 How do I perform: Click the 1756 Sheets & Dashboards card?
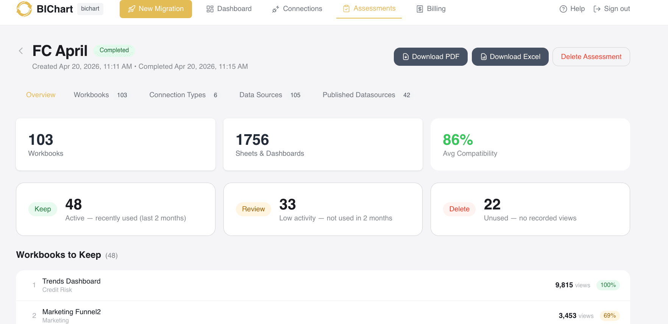(323, 144)
